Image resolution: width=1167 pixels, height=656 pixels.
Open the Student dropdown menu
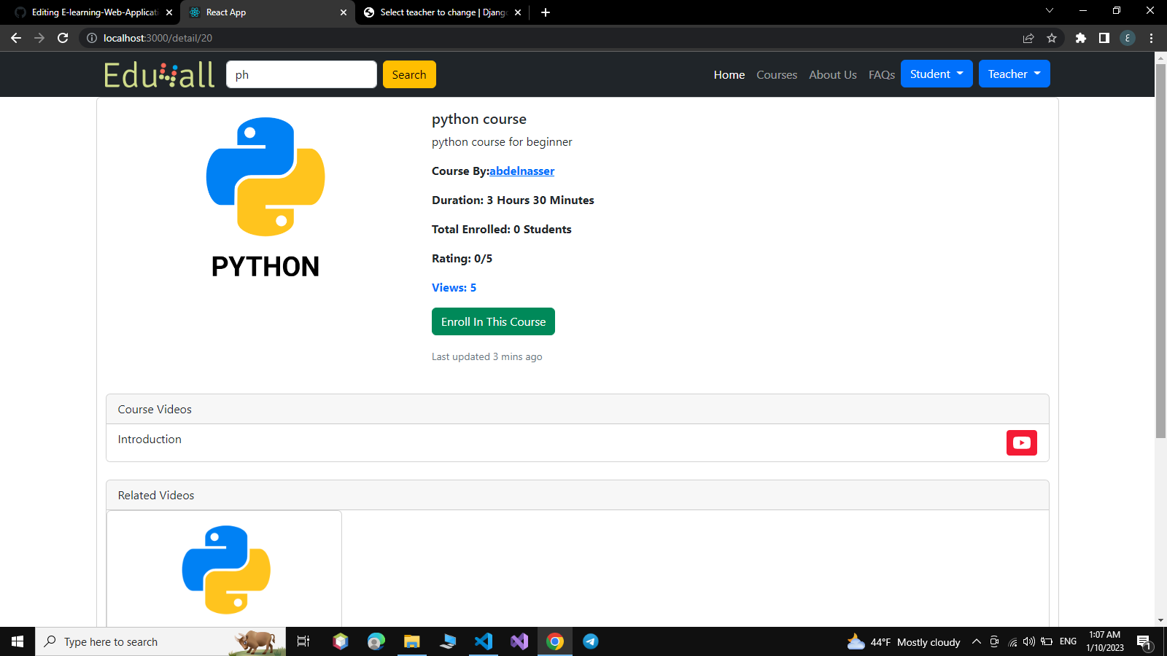(x=936, y=74)
